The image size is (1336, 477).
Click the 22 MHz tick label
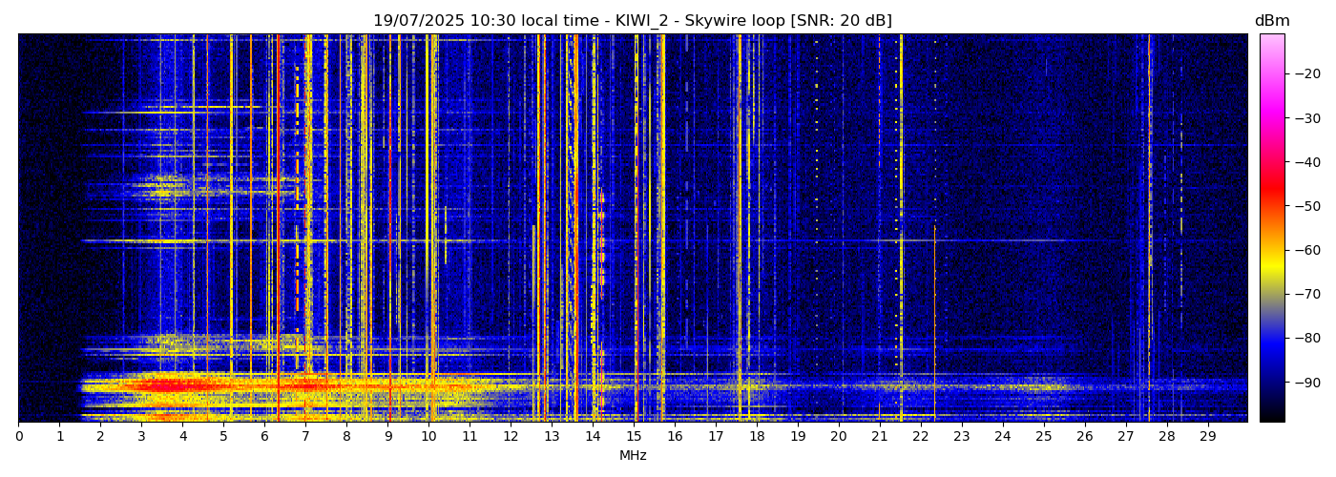[921, 437]
